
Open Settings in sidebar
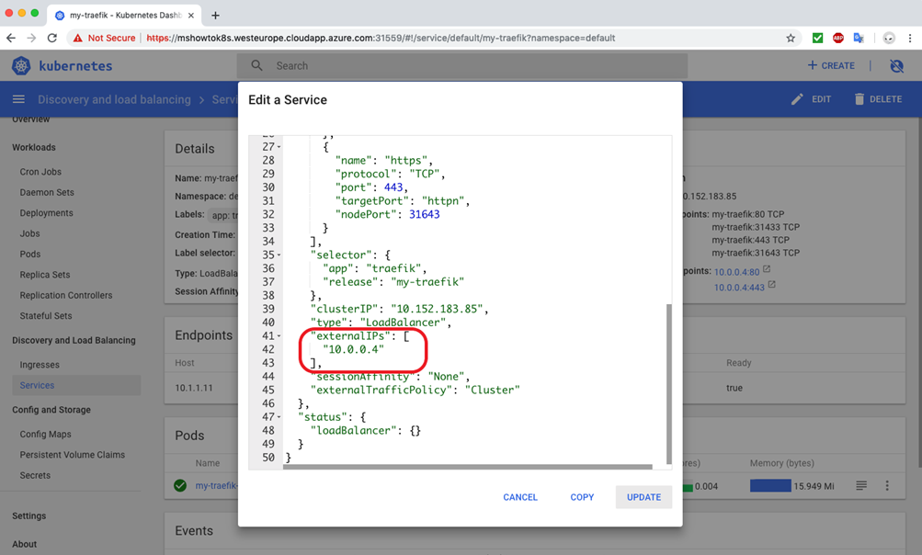(28, 515)
